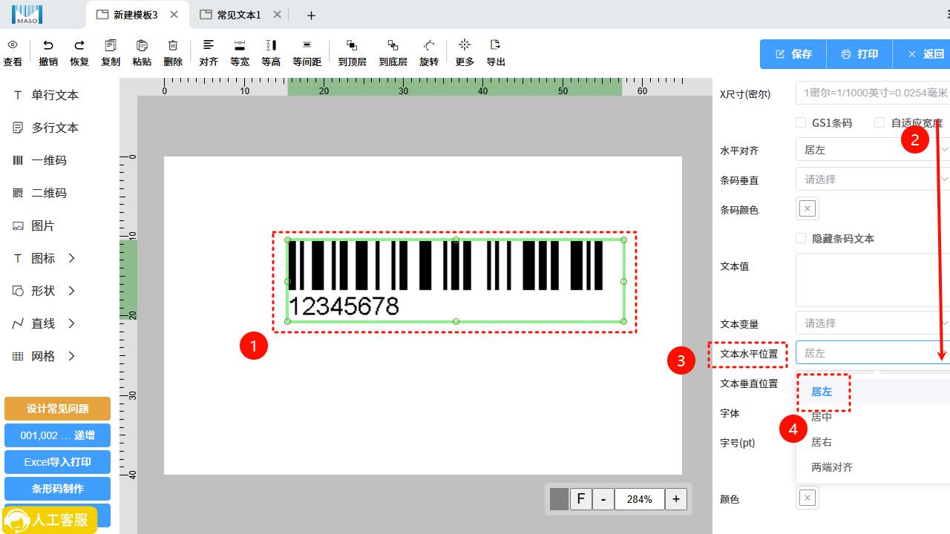Enable the GS1条码 checkbox

tap(801, 122)
